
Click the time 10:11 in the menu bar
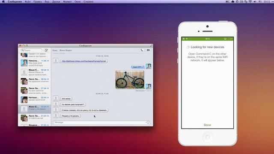(x=267, y=2)
